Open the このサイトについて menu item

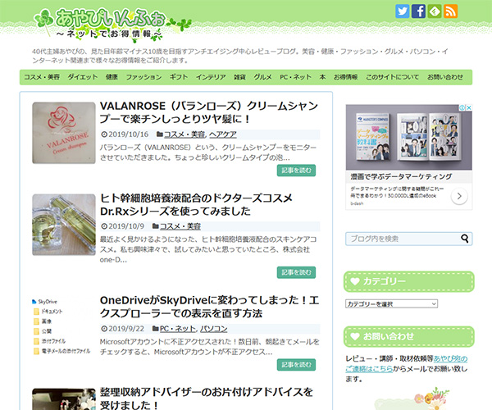point(392,77)
